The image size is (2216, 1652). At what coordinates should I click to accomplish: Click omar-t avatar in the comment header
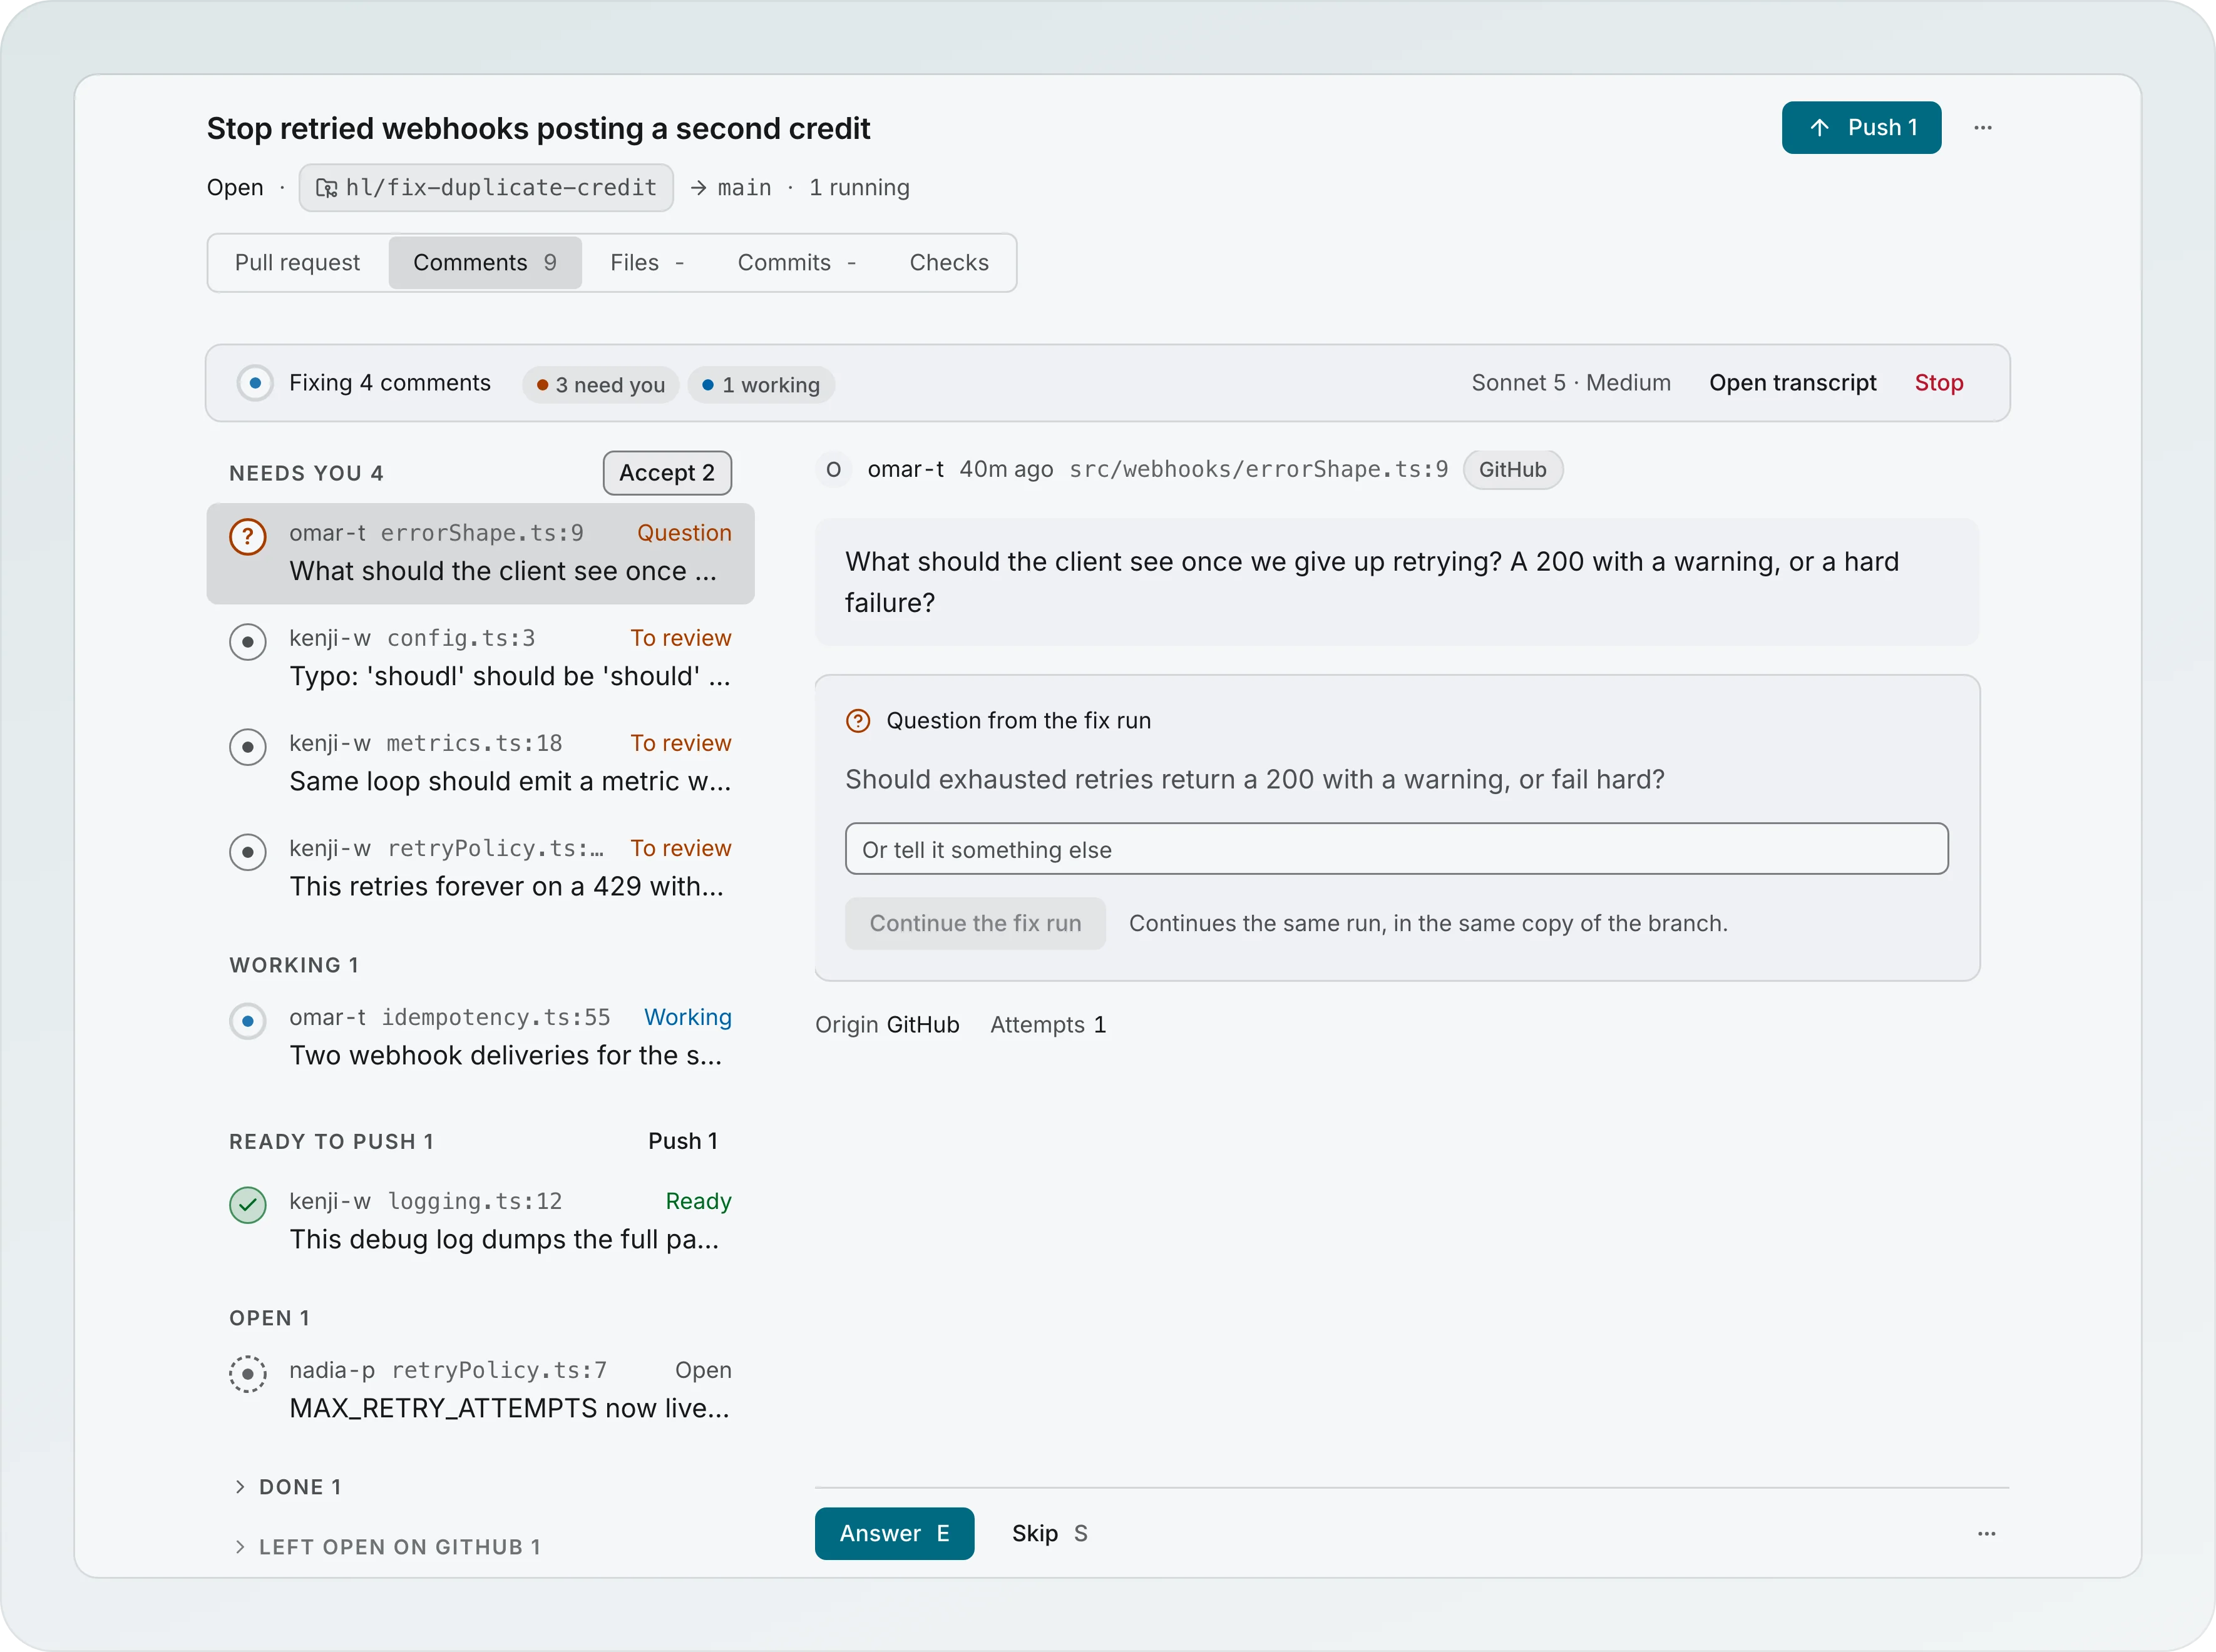point(833,470)
